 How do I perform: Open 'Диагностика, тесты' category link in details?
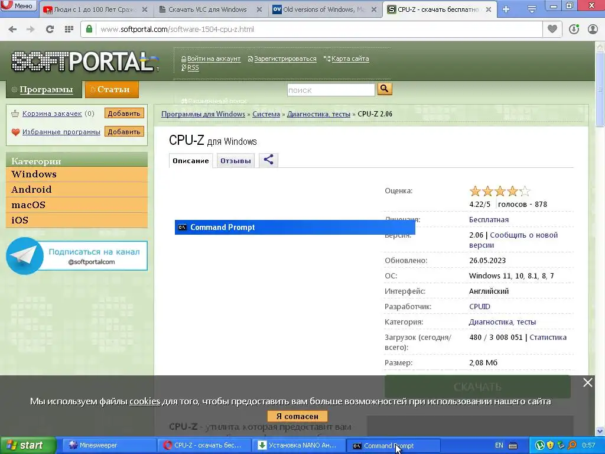coord(502,322)
